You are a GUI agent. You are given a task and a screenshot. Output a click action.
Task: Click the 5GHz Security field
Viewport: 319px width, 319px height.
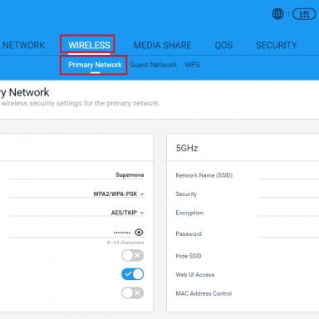pyautogui.click(x=288, y=194)
